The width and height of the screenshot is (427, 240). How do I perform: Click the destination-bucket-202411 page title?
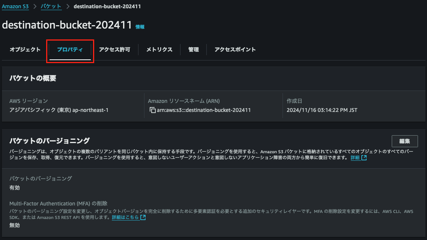coord(67,25)
